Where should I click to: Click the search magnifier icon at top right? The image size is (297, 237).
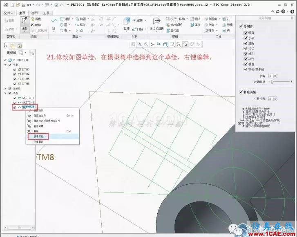(x=277, y=11)
